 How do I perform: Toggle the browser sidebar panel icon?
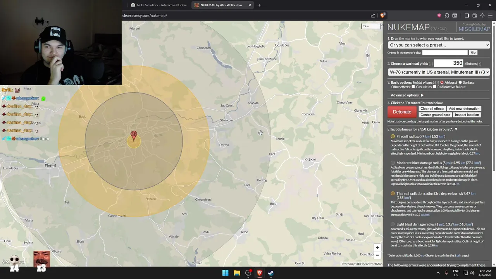pyautogui.click(x=467, y=15)
